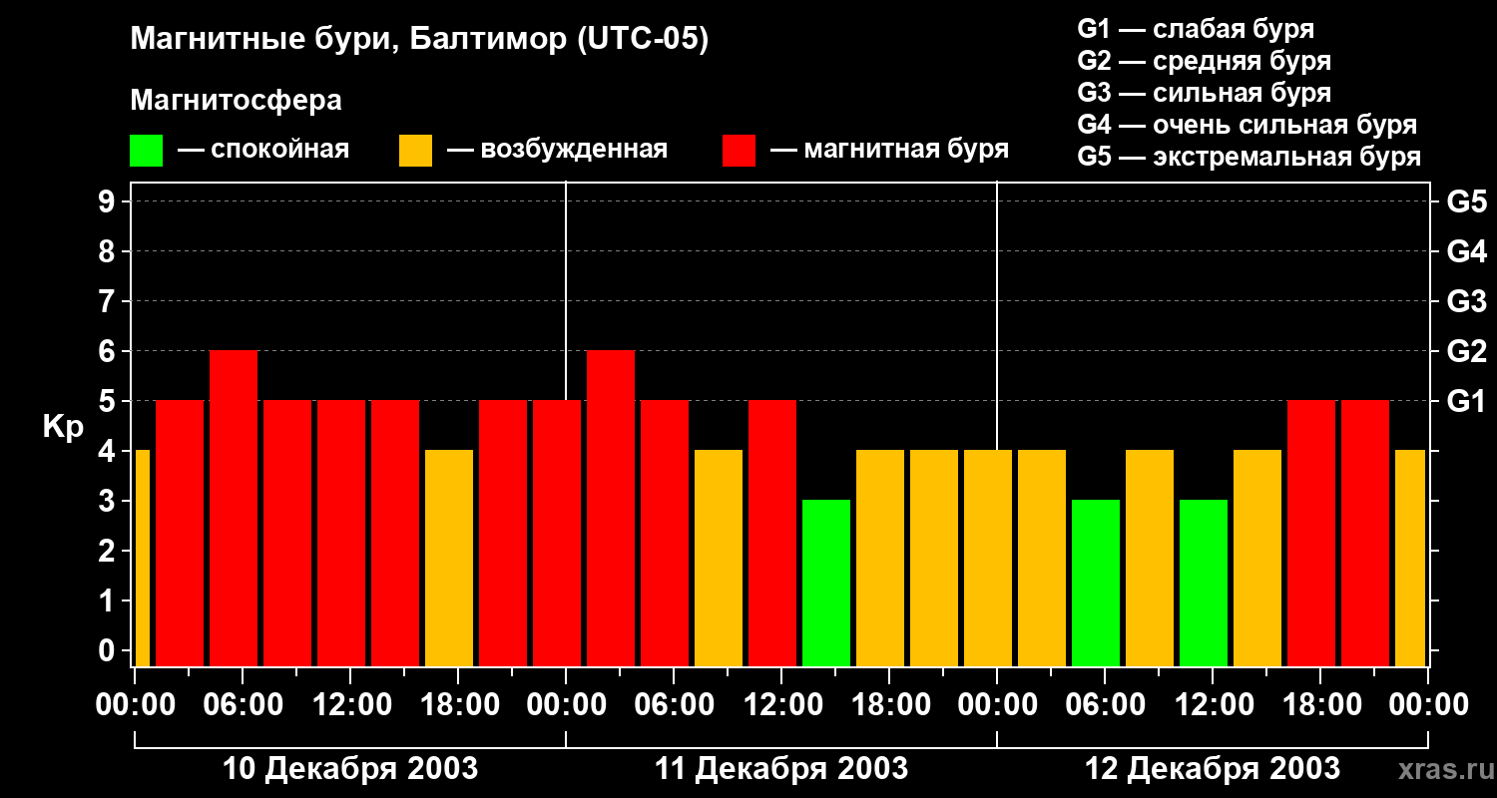Viewport: 1497px width, 798px height.
Task: Click the second green bar on 12 December
Action: tap(1204, 583)
